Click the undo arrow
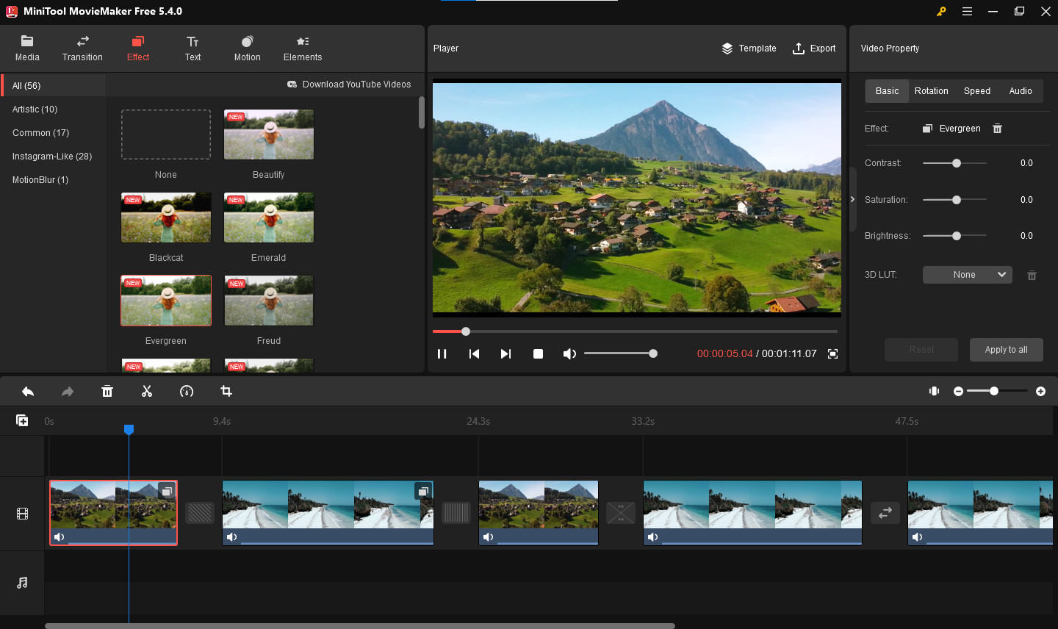The width and height of the screenshot is (1058, 629). 28,392
